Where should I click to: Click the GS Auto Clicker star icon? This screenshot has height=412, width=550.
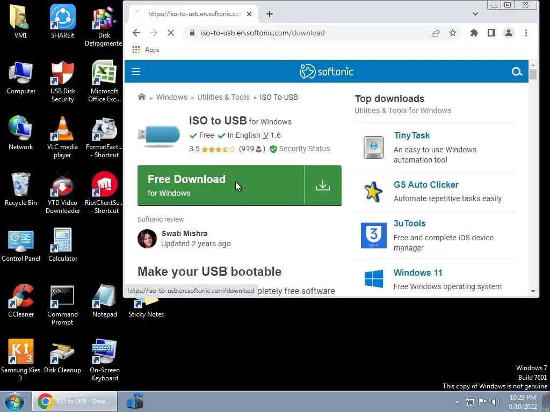coord(373,192)
